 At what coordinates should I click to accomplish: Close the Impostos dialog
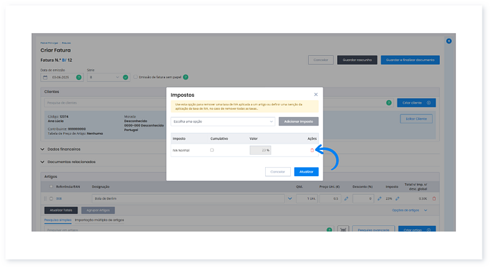[x=316, y=94]
